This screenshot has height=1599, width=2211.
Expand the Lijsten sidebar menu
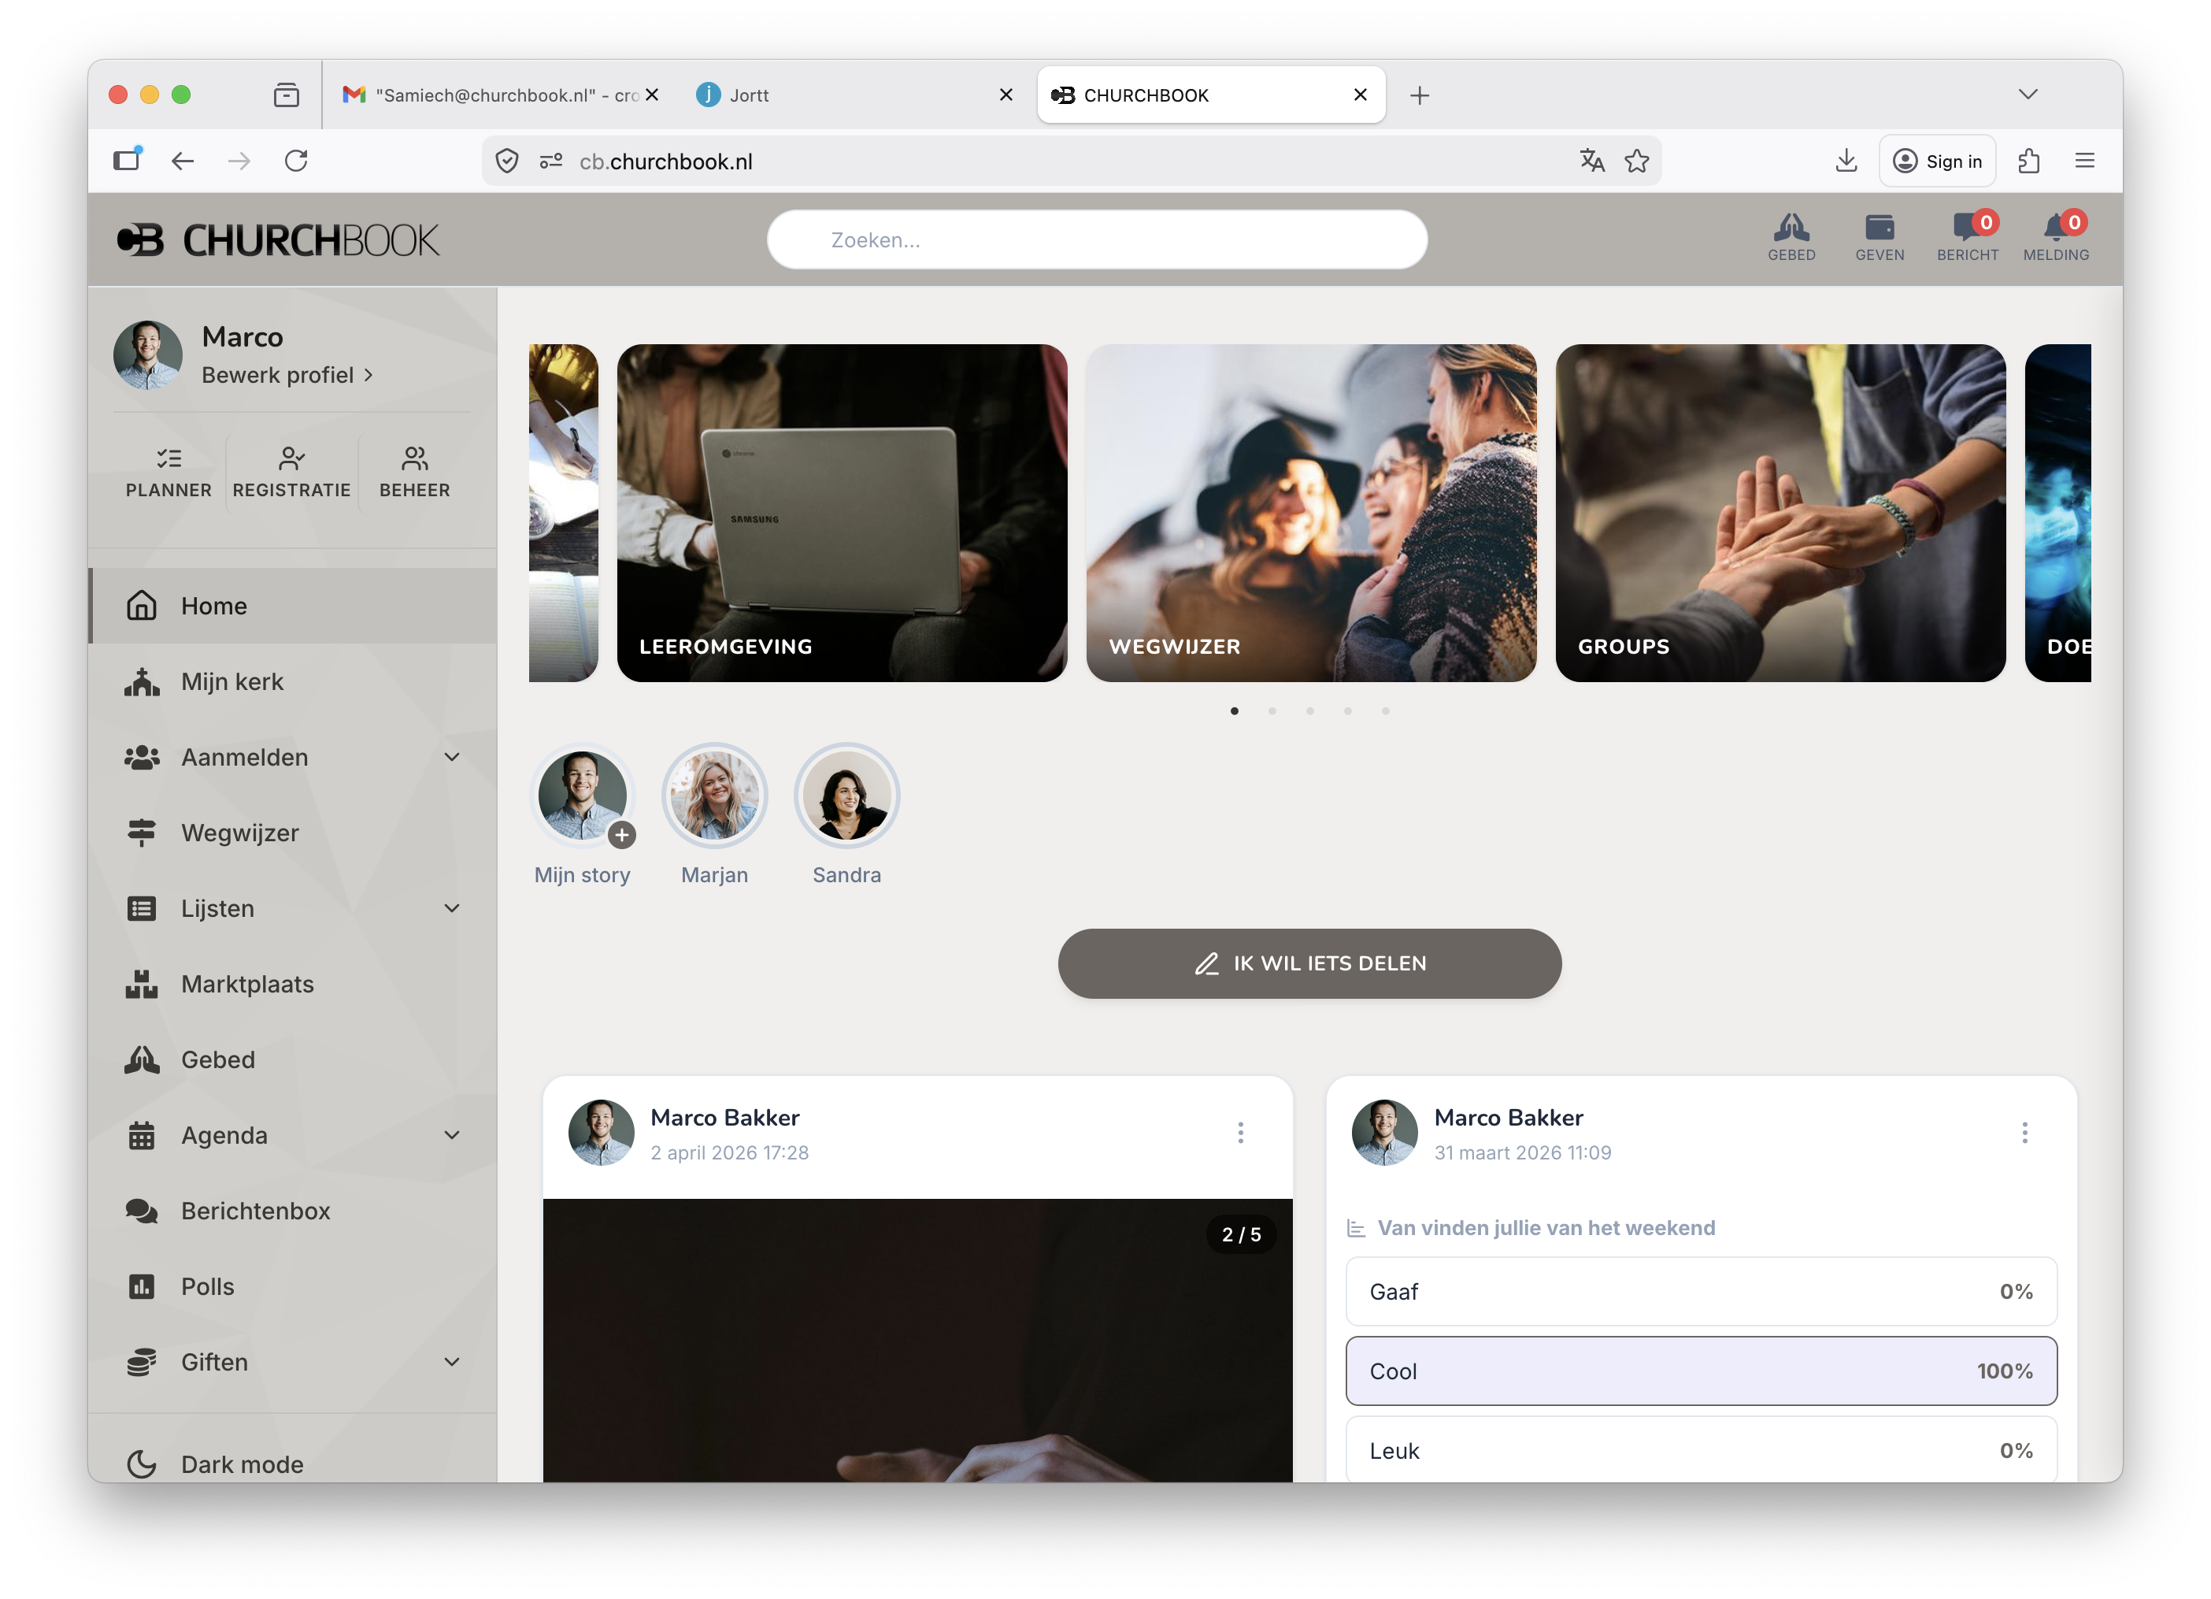click(451, 907)
